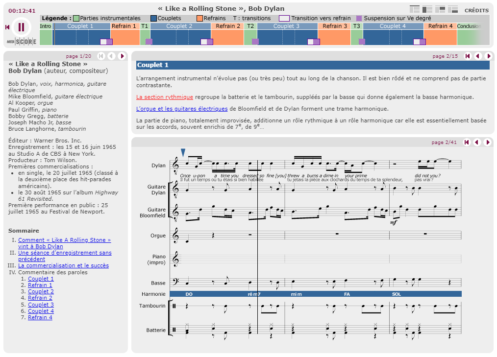
Task: Jump to Refrain 1 in the timeline
Action: tap(125, 26)
